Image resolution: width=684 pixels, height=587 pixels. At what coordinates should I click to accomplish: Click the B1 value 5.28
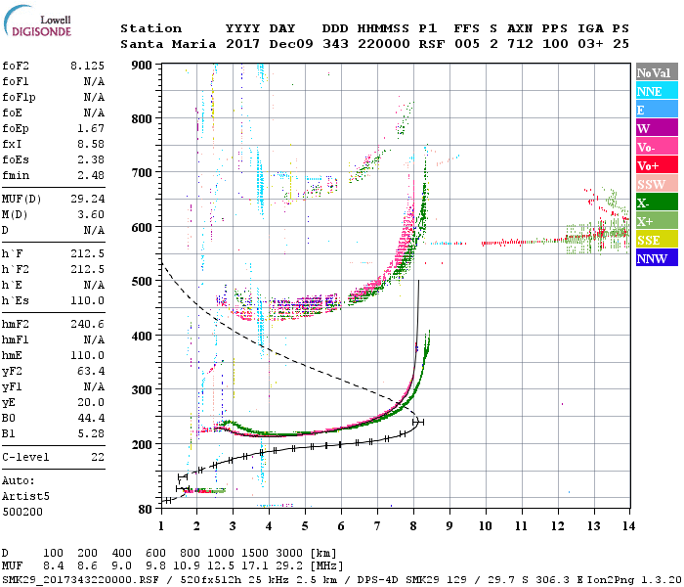[91, 433]
